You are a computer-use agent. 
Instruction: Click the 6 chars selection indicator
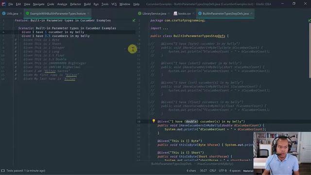[191, 171]
